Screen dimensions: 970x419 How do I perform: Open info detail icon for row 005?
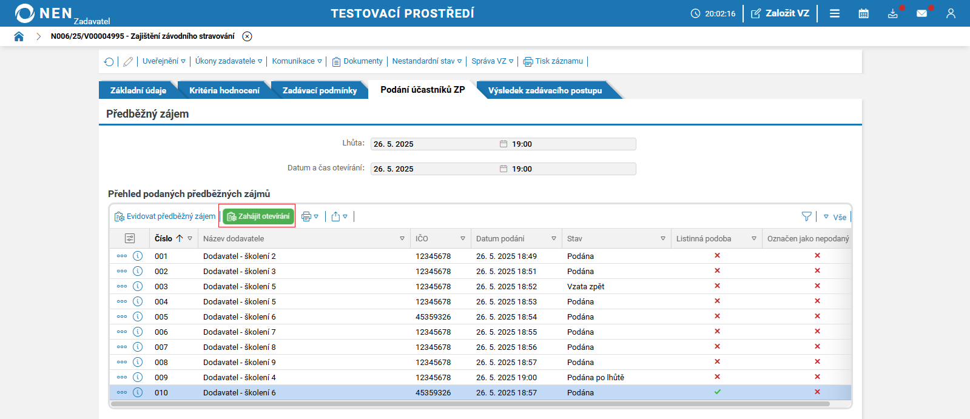coord(138,317)
